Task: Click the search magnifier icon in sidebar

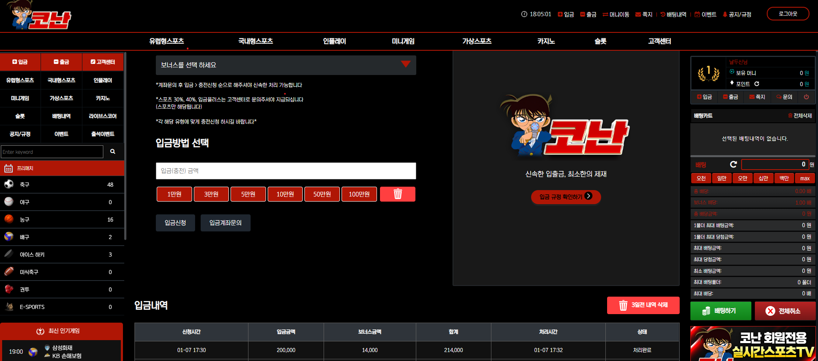Action: coord(113,152)
